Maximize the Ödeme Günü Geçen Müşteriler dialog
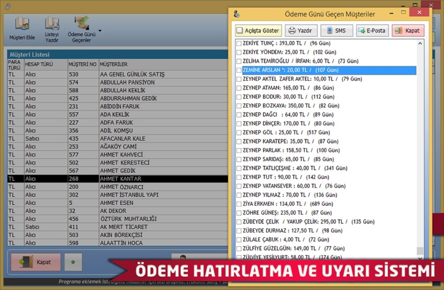Viewport: 444px width, 290px height. coord(404,13)
